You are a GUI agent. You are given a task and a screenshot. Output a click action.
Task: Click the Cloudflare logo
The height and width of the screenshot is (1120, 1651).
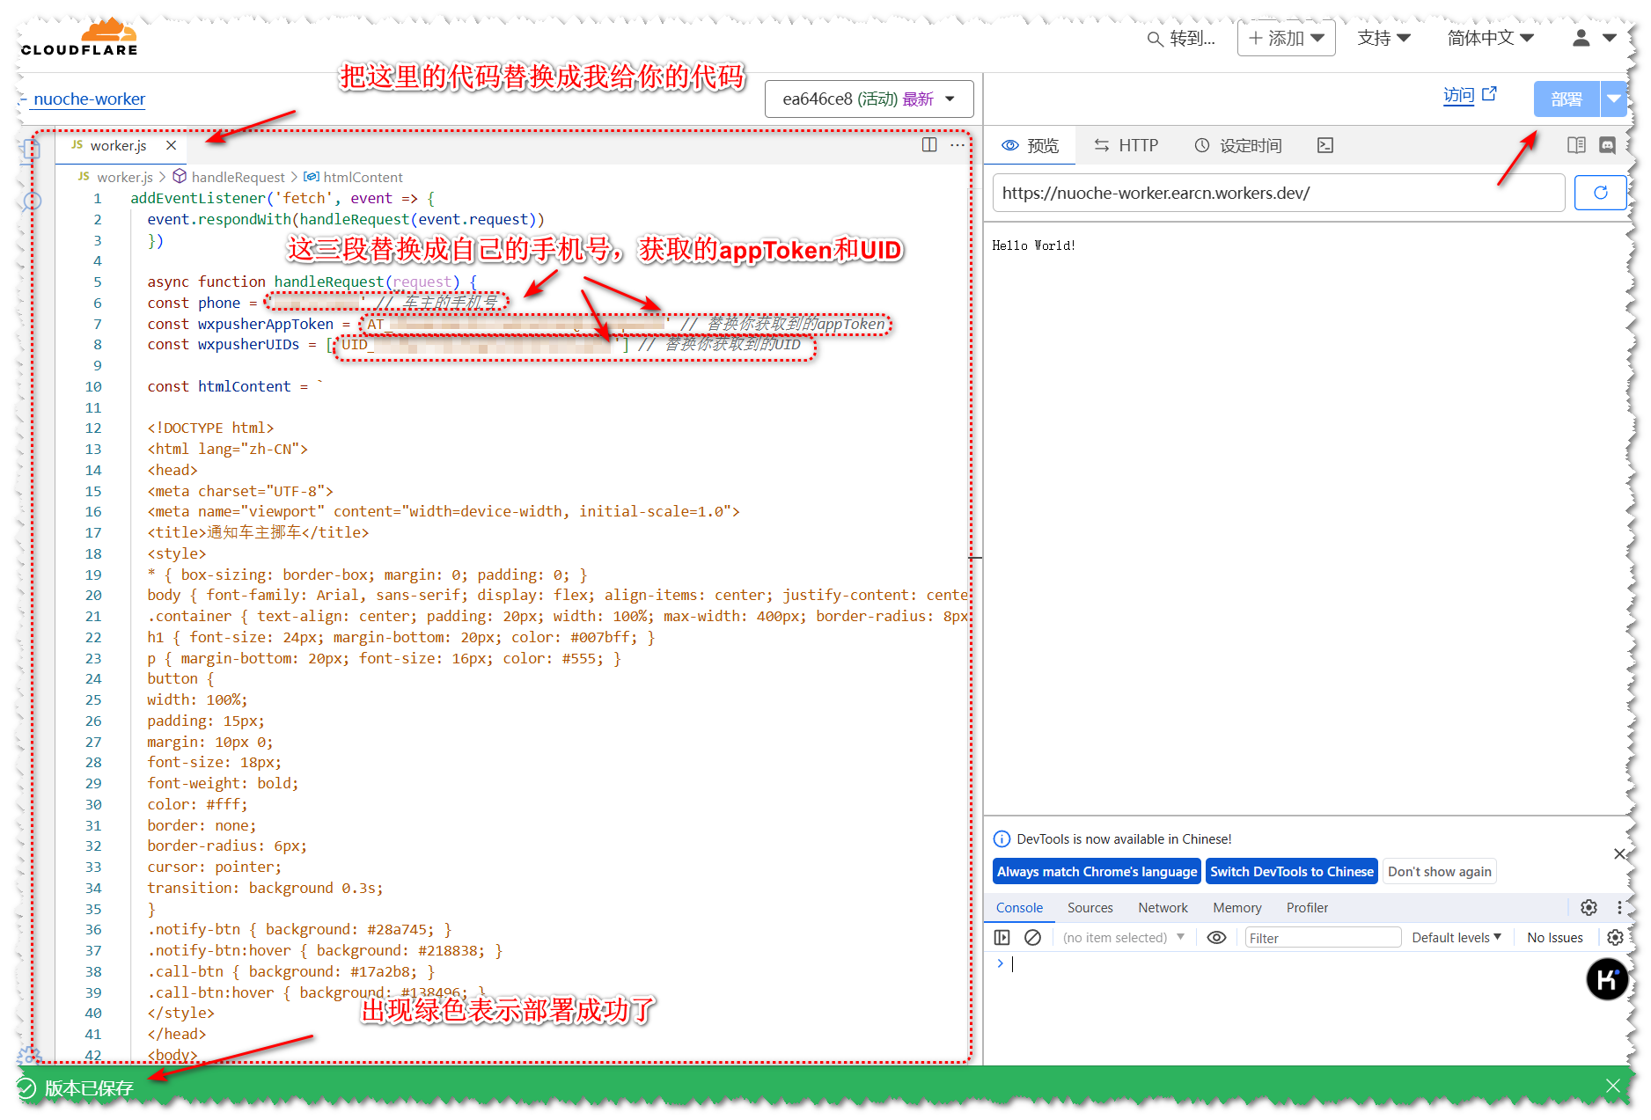(x=79, y=37)
